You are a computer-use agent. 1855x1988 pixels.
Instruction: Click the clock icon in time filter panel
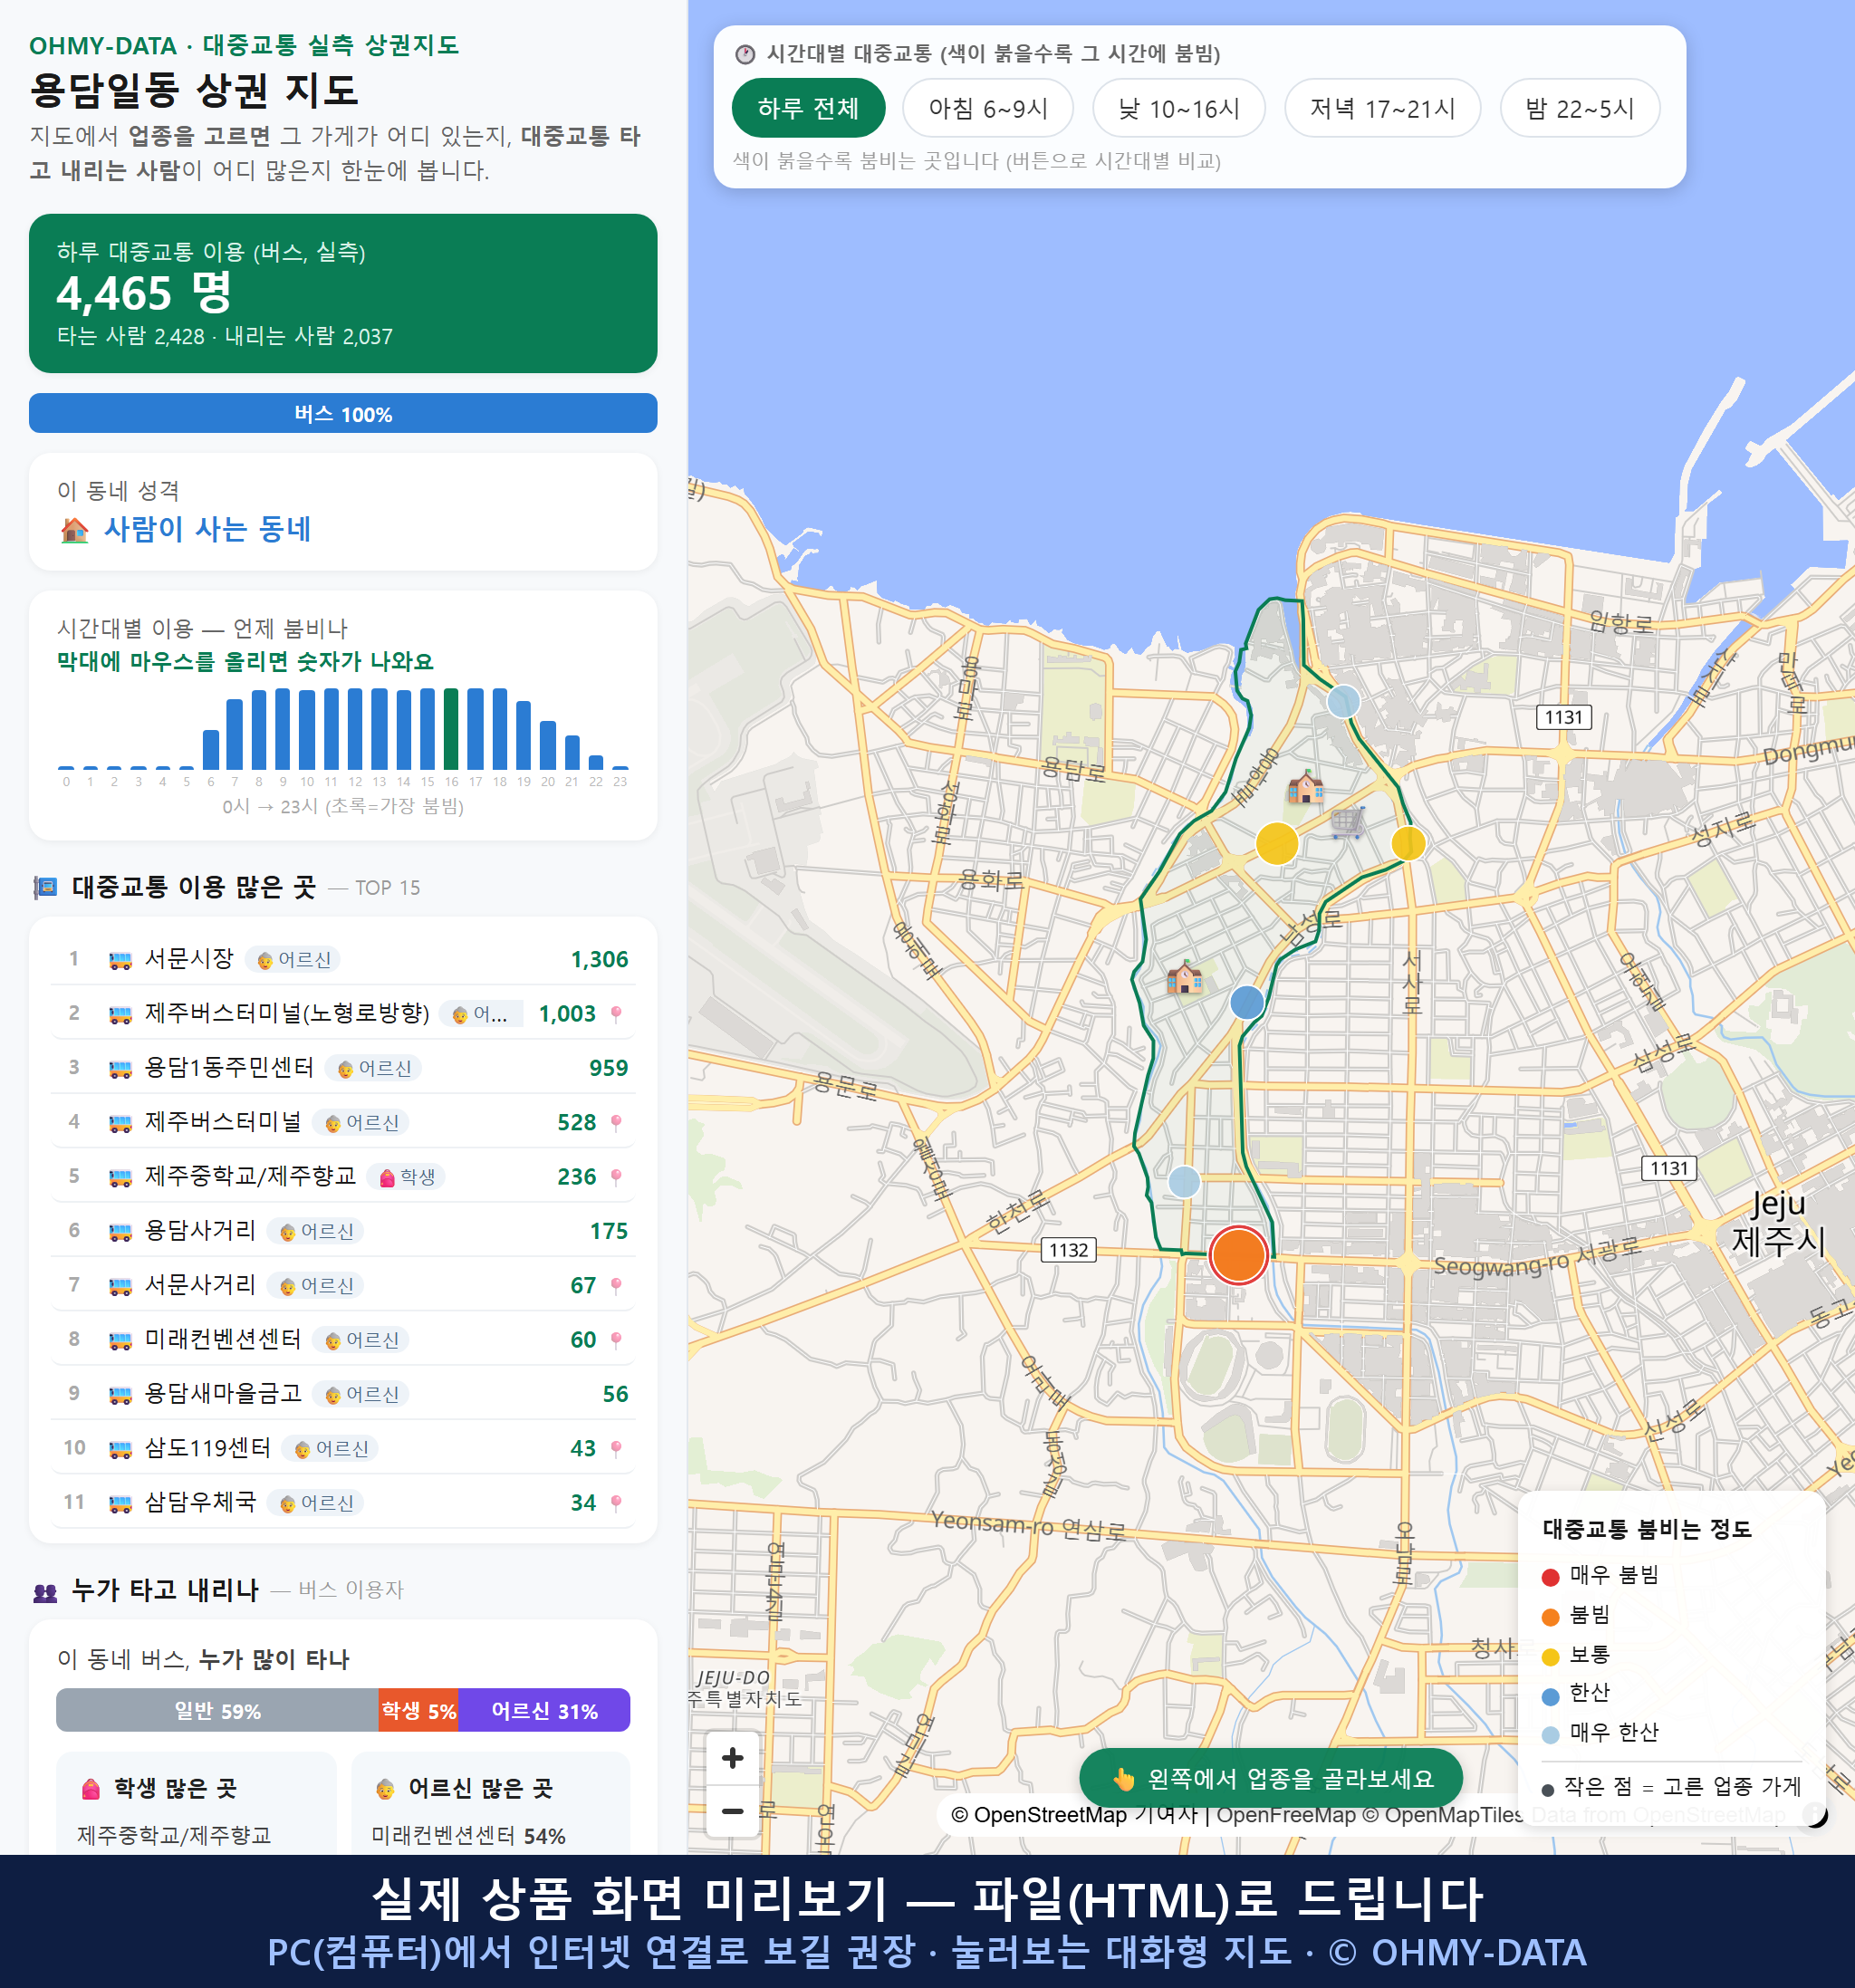coord(745,54)
